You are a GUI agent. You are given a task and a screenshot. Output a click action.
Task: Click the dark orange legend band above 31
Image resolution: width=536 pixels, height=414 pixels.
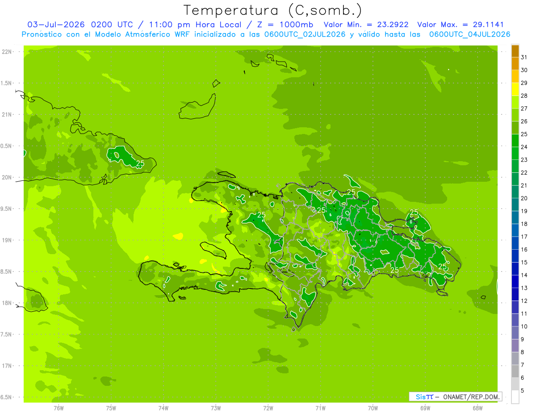pos(515,51)
